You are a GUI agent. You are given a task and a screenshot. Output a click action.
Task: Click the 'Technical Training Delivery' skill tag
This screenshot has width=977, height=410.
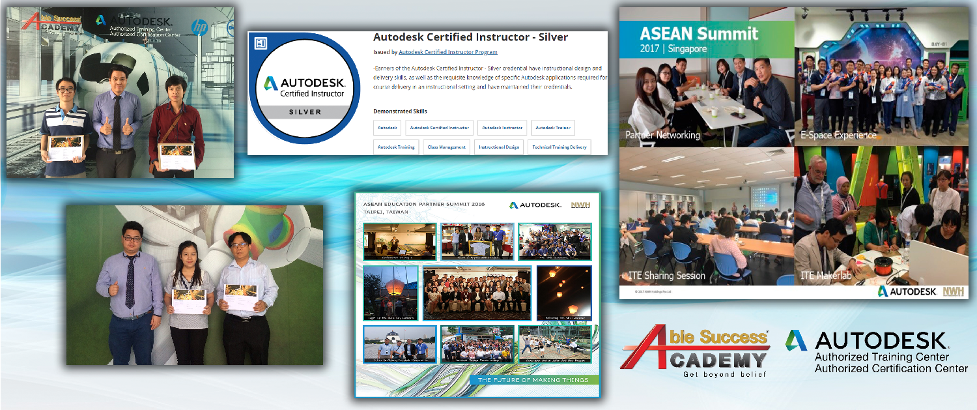pyautogui.click(x=559, y=147)
